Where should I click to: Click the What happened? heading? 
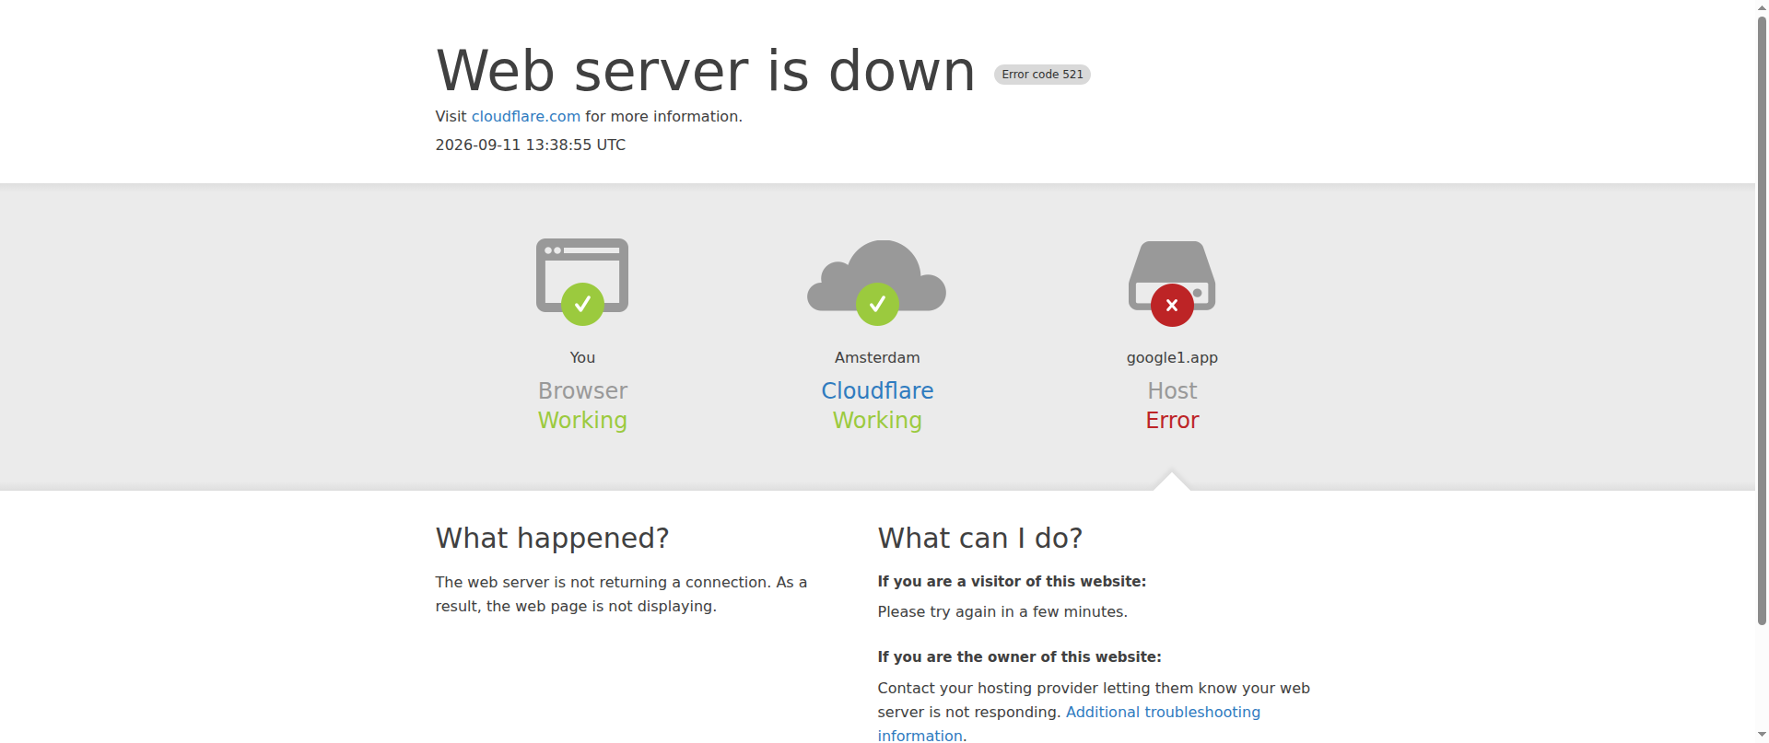(x=552, y=538)
